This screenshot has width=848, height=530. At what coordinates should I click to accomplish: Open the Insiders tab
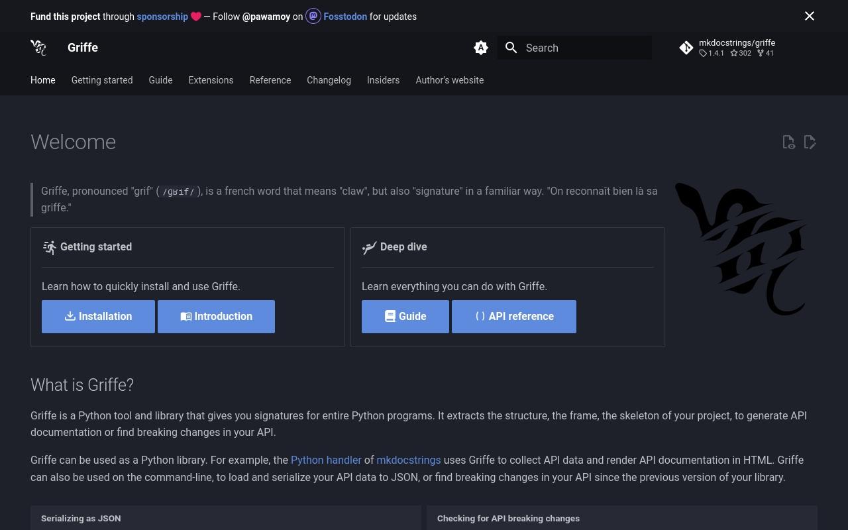[383, 80]
